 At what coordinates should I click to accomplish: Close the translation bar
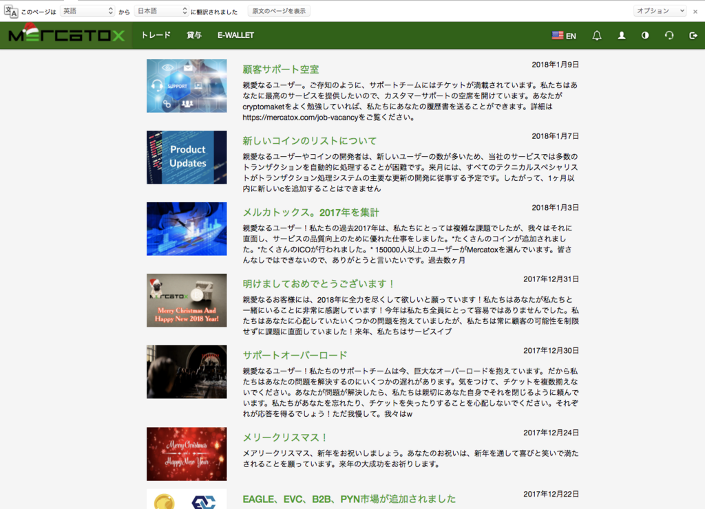(x=695, y=12)
